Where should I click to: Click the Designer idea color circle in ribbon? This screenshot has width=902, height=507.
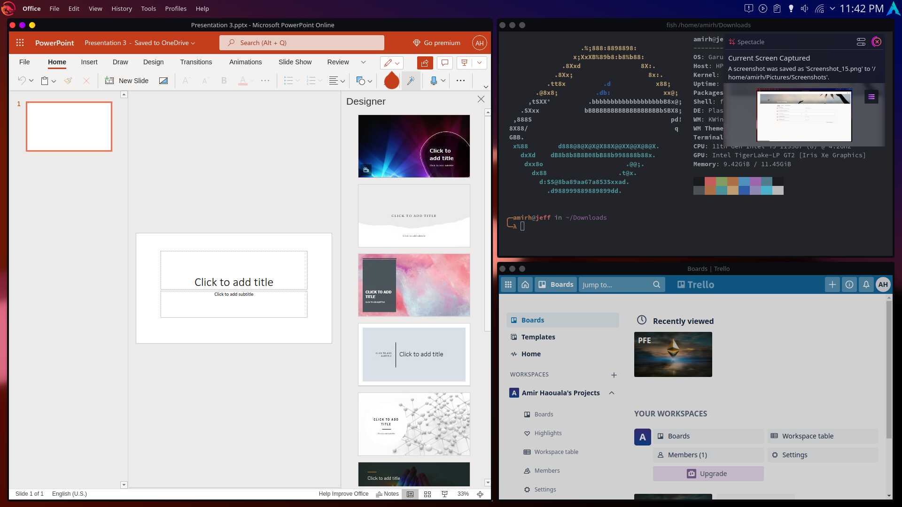(x=391, y=81)
